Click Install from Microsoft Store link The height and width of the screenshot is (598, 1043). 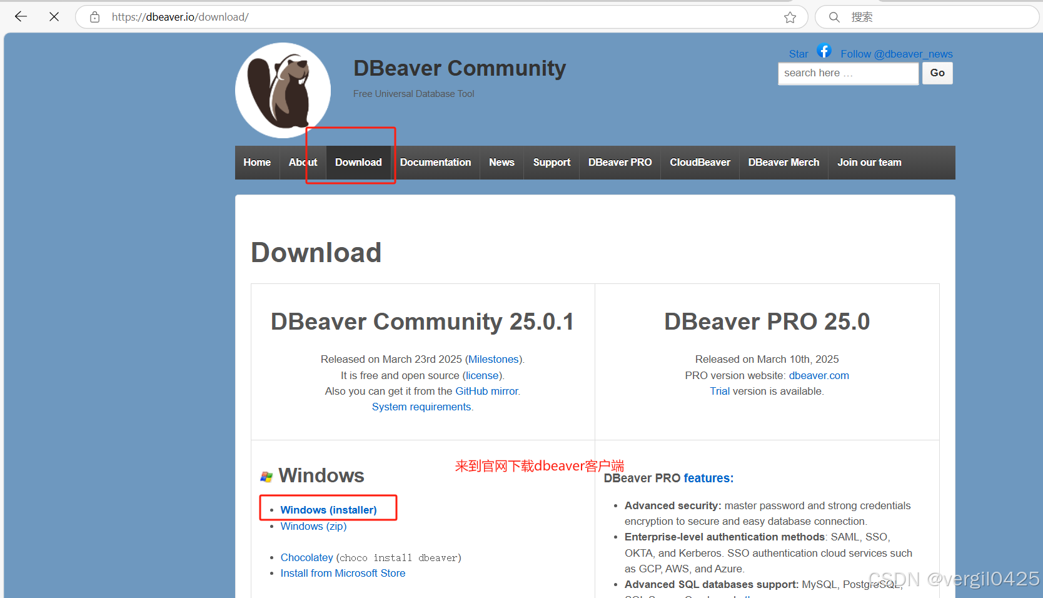click(343, 574)
